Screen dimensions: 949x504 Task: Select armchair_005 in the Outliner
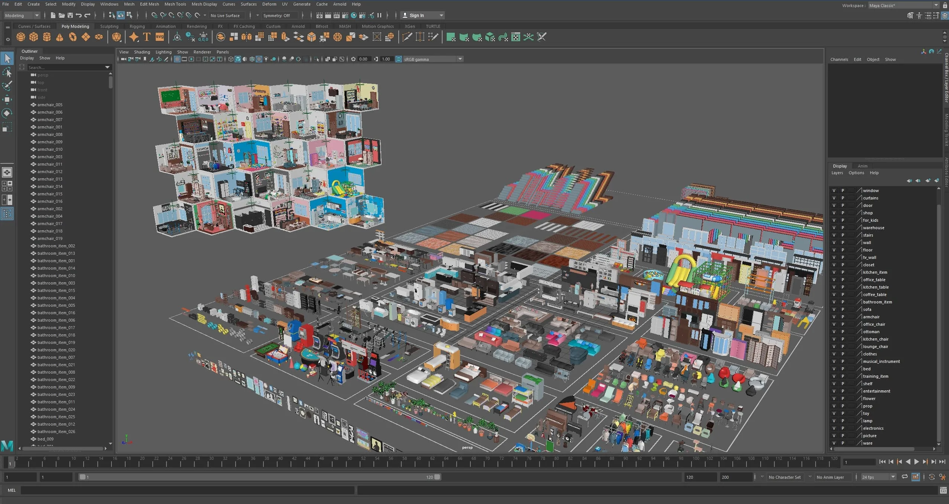tap(50, 105)
